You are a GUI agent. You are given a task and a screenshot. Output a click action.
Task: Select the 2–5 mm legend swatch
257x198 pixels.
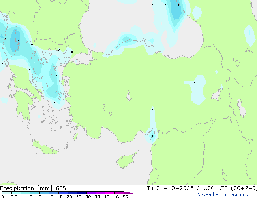35,193
